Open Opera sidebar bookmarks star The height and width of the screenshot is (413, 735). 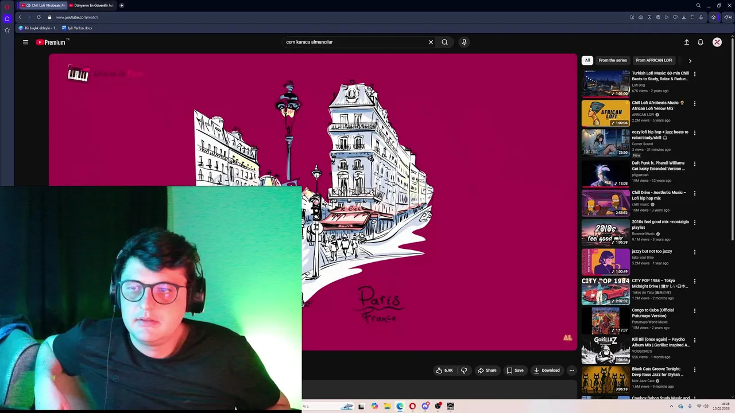(x=7, y=30)
